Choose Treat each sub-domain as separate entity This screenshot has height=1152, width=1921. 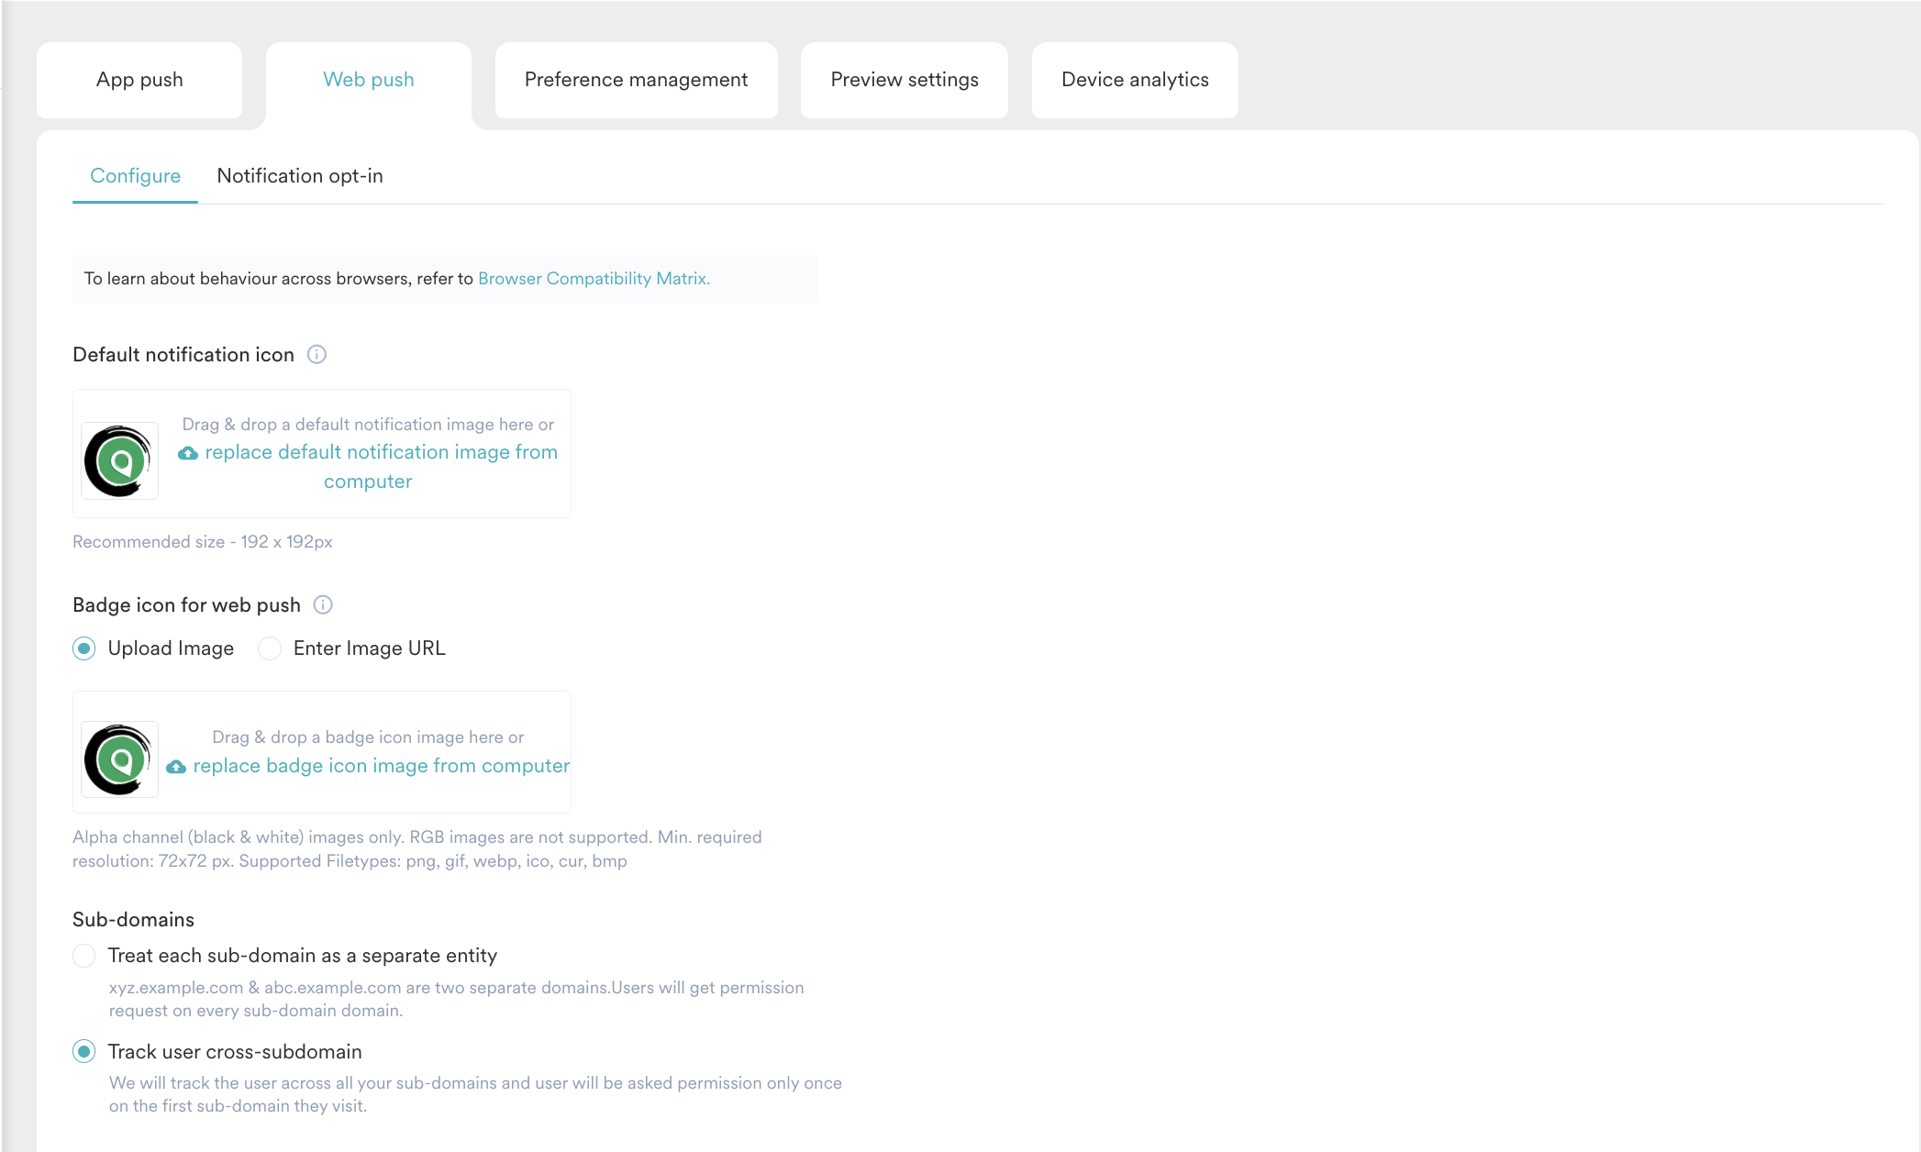[84, 957]
